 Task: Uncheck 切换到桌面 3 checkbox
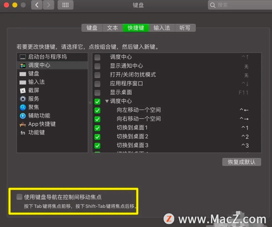pyautogui.click(x=97, y=146)
